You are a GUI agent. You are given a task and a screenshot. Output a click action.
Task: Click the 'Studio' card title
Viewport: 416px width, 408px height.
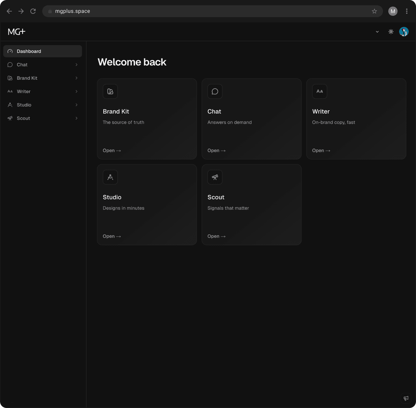[x=112, y=197]
